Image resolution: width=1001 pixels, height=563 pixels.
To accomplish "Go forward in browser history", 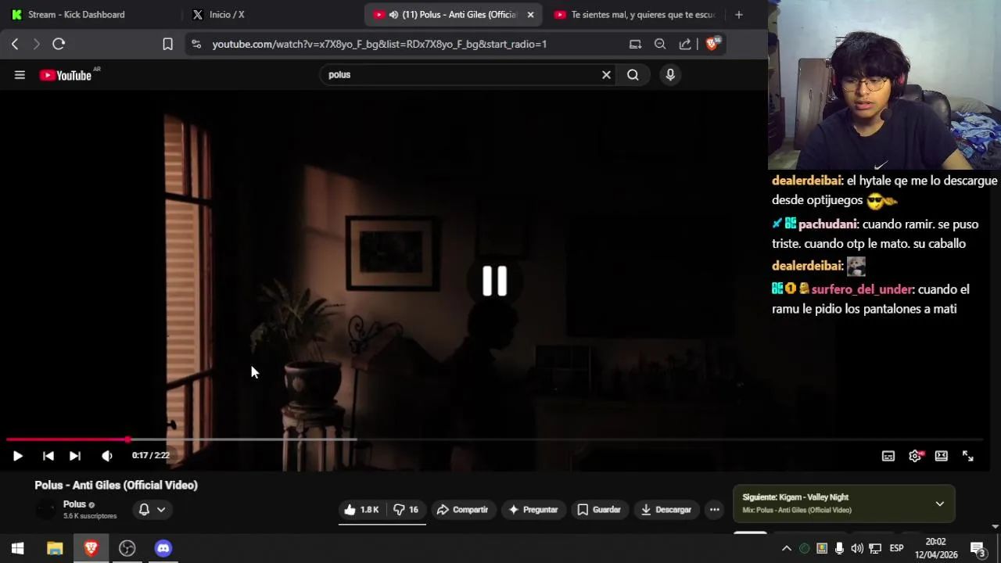I will pos(36,45).
